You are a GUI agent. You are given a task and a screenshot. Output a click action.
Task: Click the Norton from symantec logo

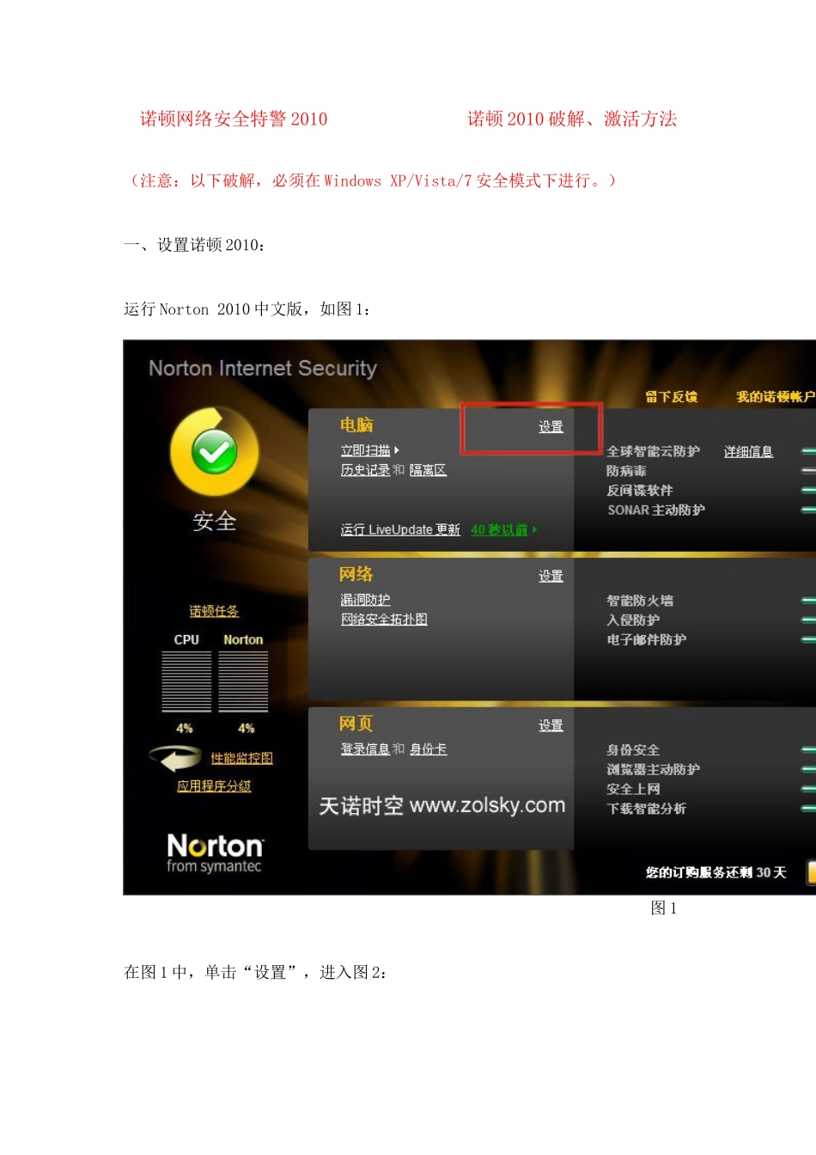pos(215,852)
